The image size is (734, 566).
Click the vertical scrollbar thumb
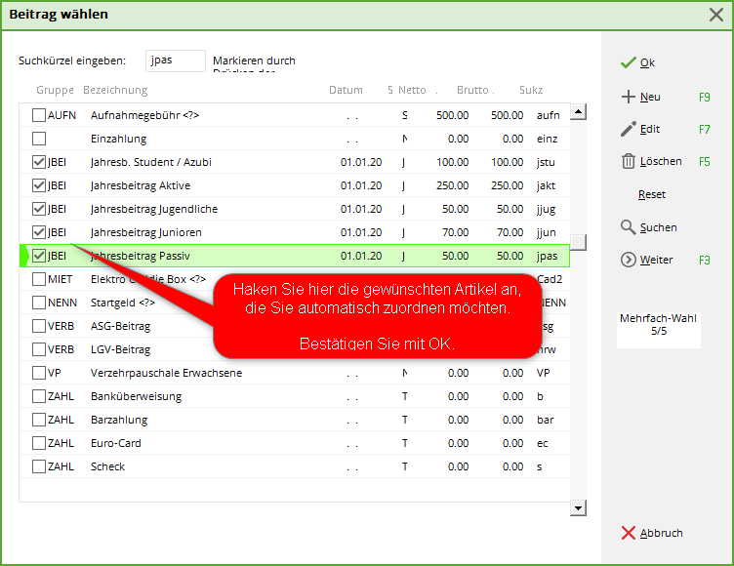click(578, 242)
